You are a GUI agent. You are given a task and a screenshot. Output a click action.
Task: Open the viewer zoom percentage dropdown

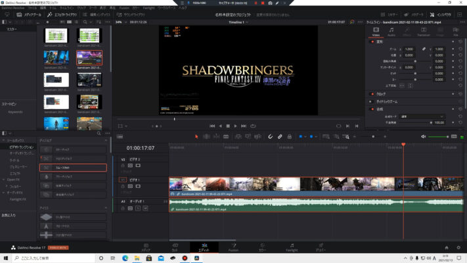click(120, 22)
